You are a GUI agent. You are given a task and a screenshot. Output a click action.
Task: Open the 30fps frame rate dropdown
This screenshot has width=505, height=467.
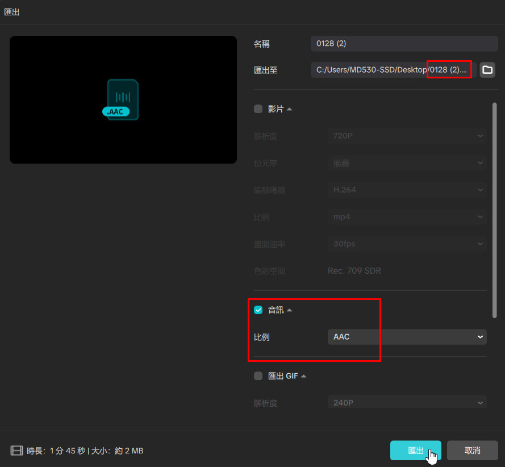point(407,244)
